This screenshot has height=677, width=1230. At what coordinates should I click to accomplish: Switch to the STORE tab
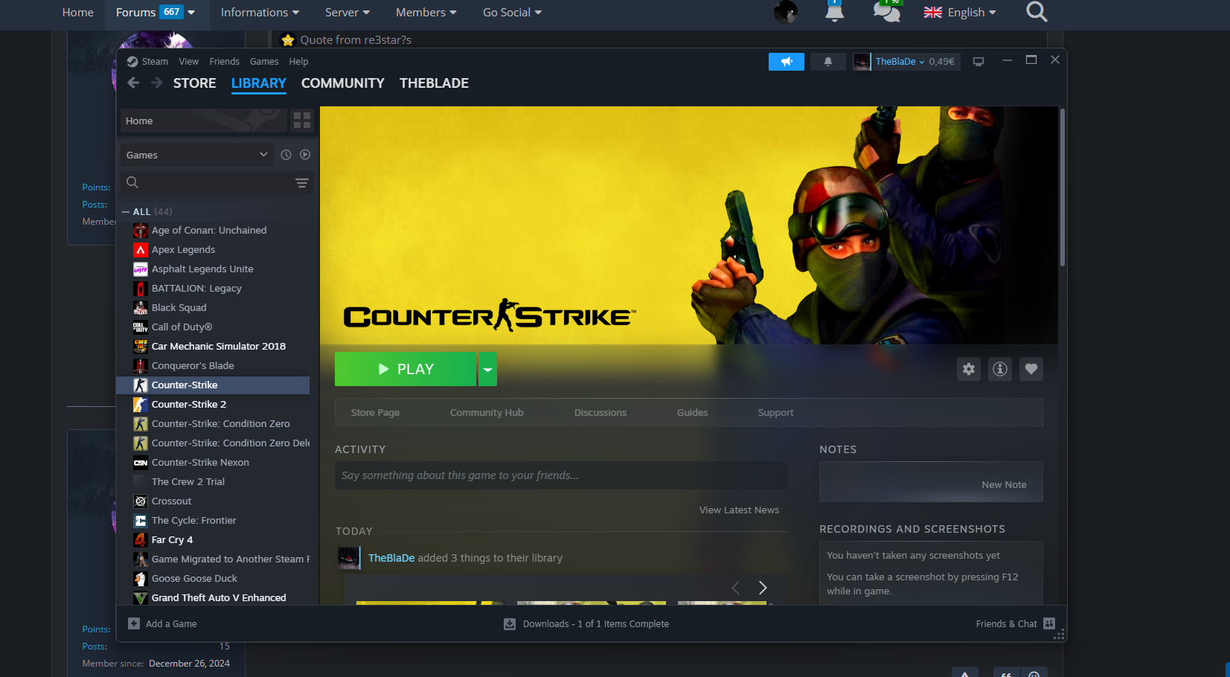click(194, 83)
